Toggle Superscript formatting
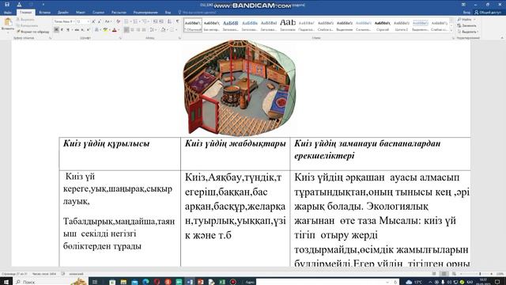 click(x=88, y=30)
